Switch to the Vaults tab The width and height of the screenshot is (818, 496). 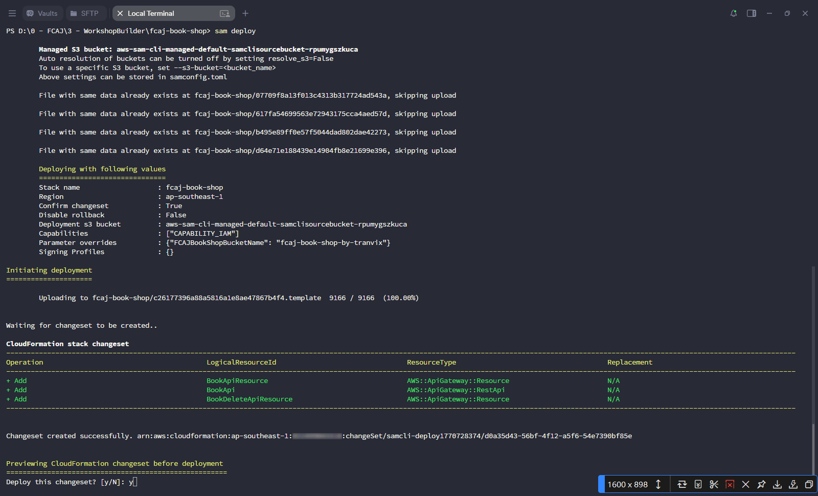pyautogui.click(x=42, y=13)
